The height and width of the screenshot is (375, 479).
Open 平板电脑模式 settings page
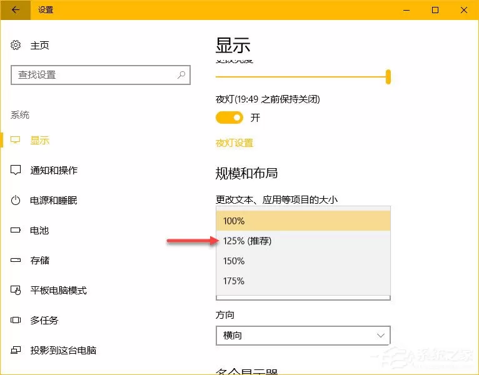[x=58, y=290]
